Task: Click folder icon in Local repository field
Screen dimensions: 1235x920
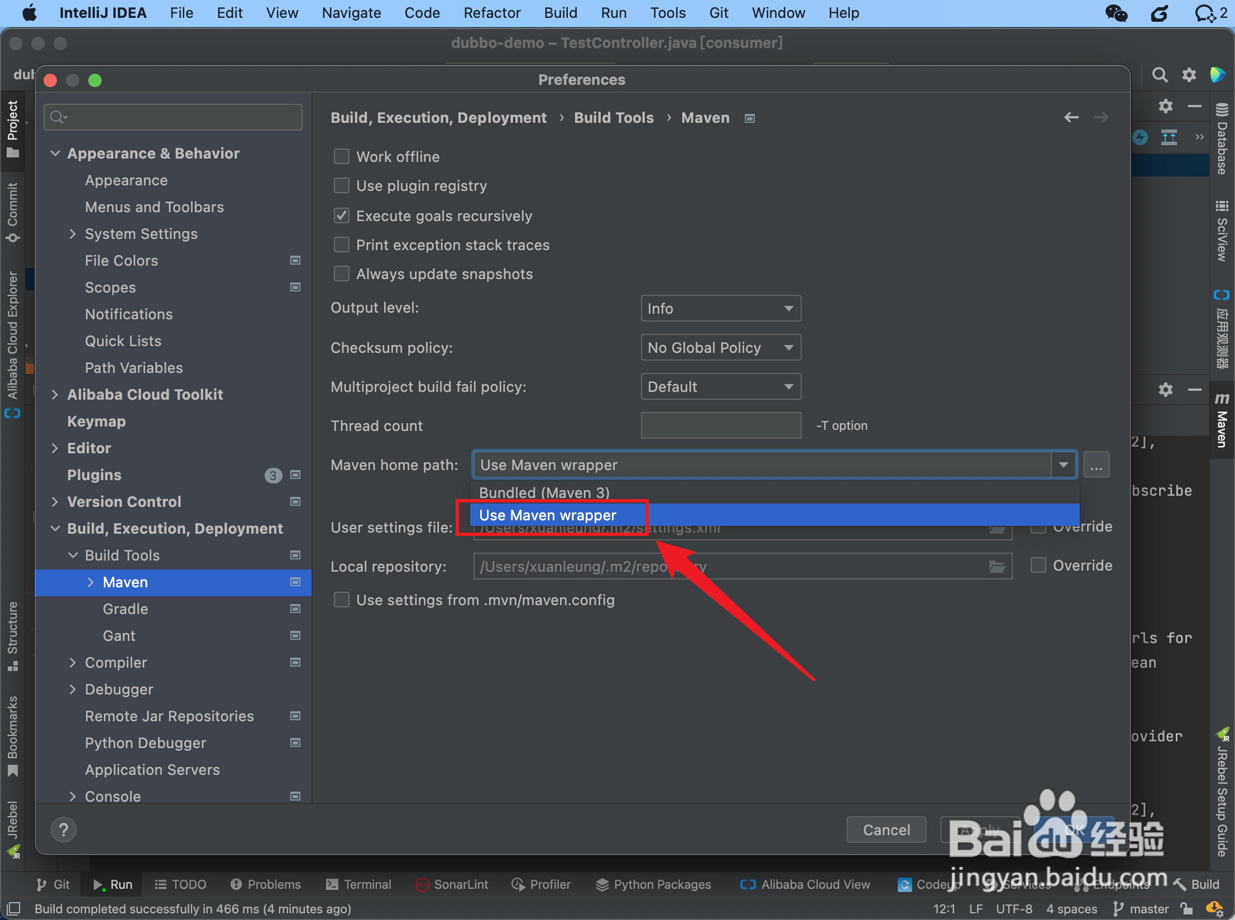Action: pyautogui.click(x=997, y=566)
